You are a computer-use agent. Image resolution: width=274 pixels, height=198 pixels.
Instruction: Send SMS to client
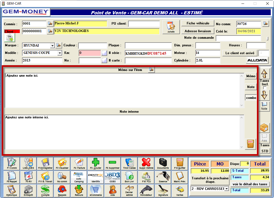tap(10, 37)
